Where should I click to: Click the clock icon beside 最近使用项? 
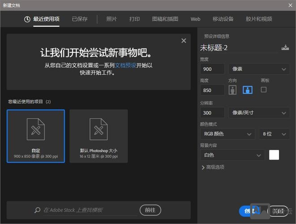27,19
